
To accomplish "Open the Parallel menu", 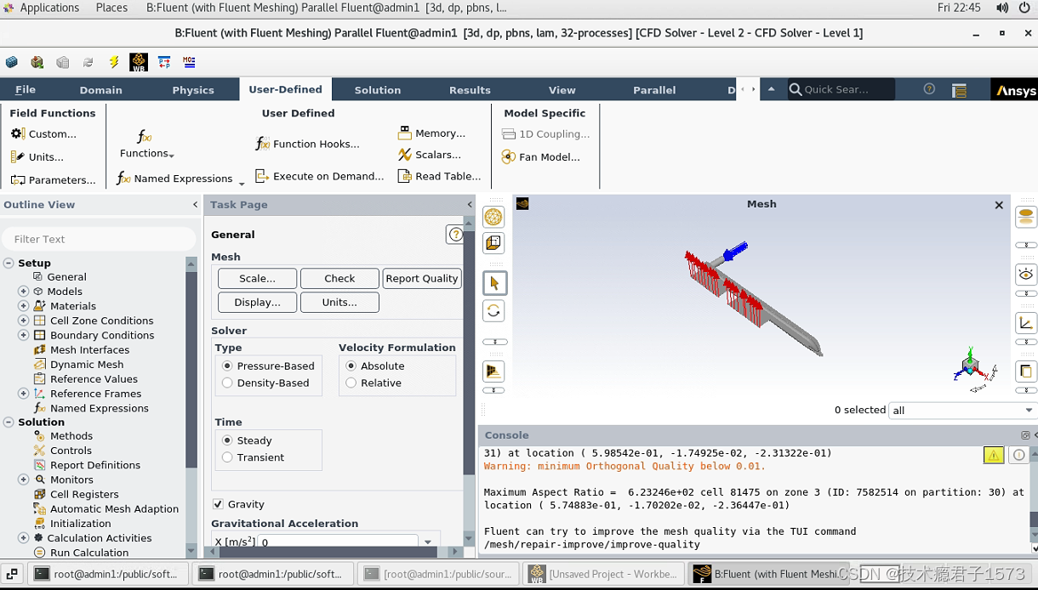I will click(654, 88).
